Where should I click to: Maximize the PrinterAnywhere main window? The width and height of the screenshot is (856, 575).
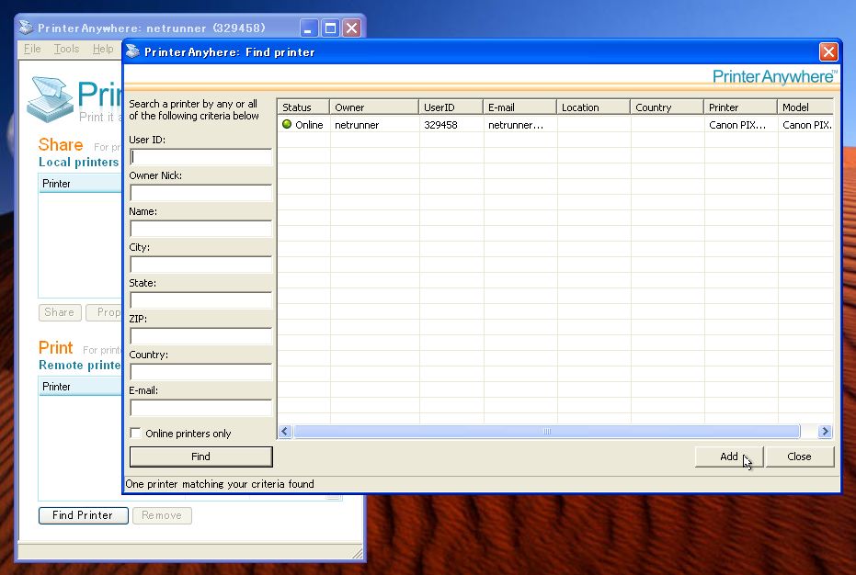point(330,28)
